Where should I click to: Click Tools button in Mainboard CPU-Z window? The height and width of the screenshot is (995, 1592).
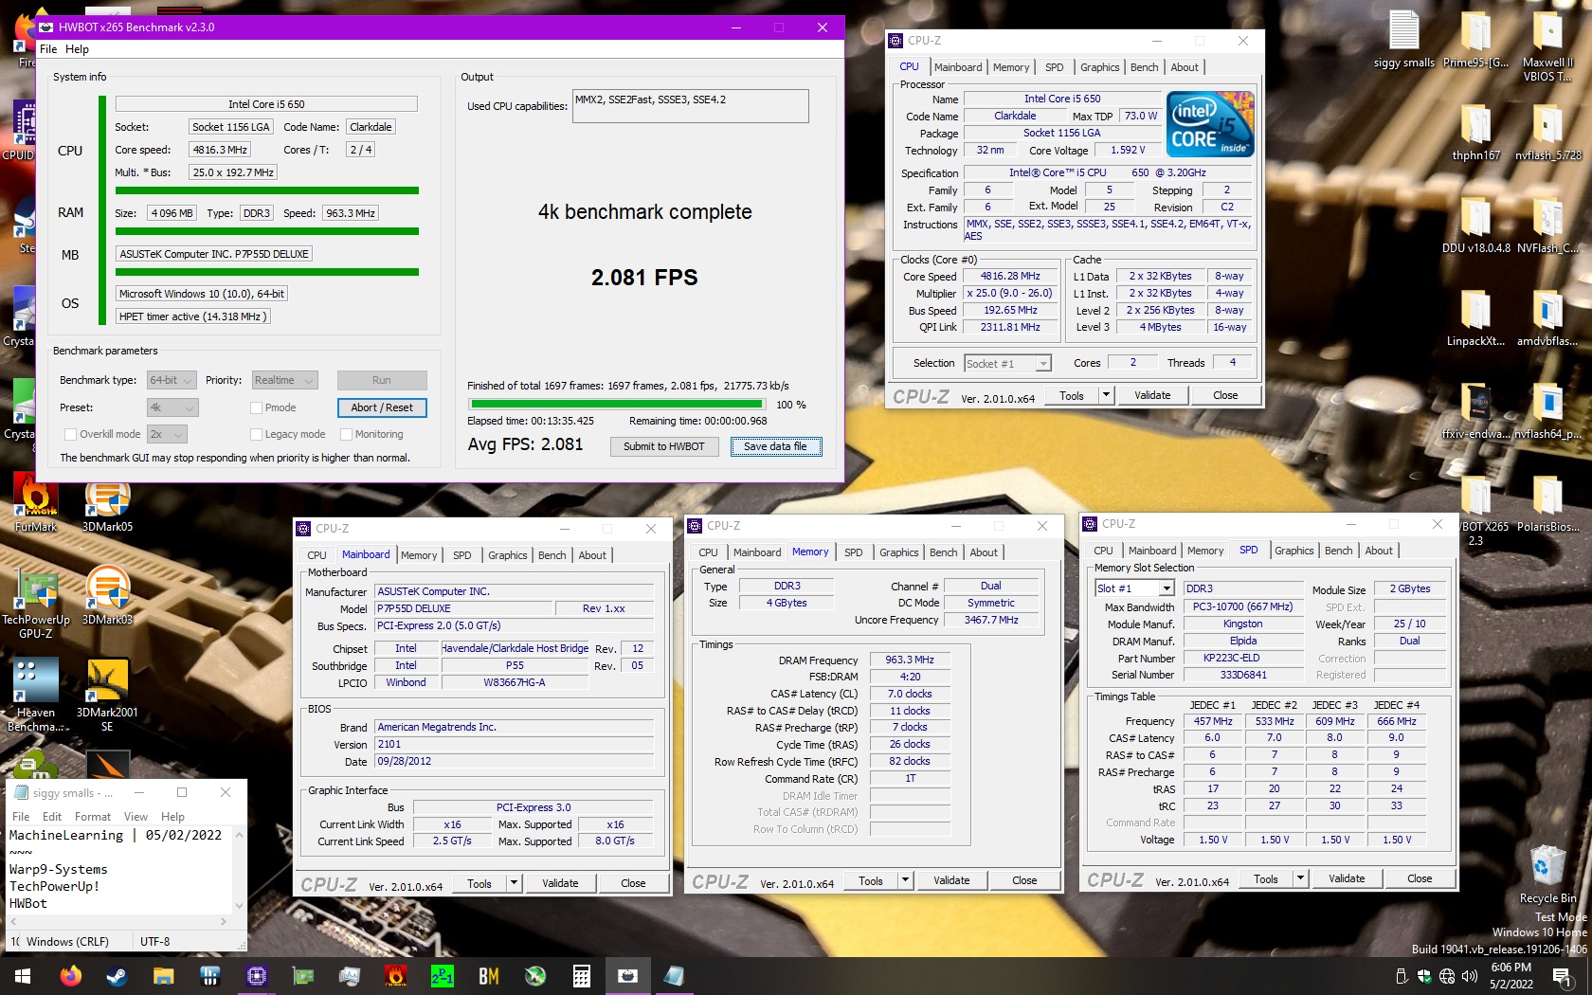pyautogui.click(x=479, y=883)
